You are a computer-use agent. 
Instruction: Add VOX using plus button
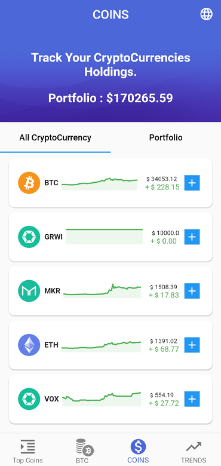[x=192, y=399]
